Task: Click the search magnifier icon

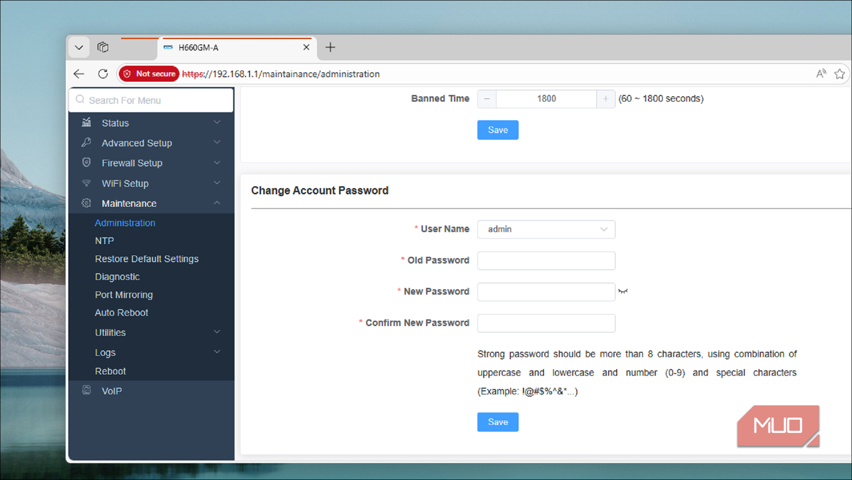Action: 80,100
